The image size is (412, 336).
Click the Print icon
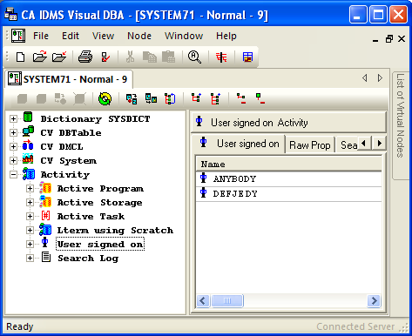[x=85, y=57]
